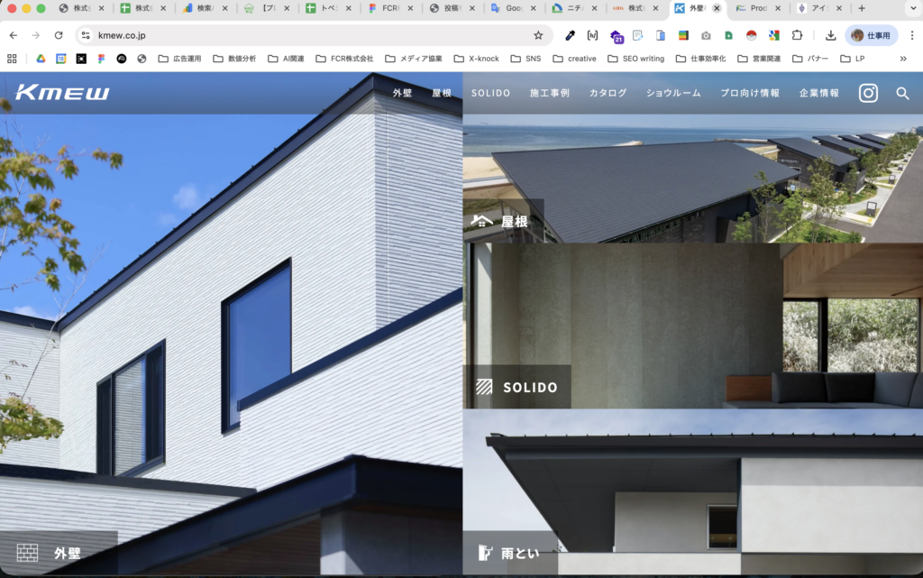The image size is (923, 578).
Task: Open a new browser tab
Action: coord(862,8)
